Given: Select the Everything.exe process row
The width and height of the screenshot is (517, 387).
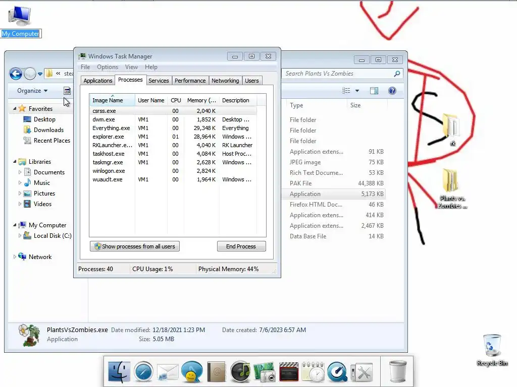Looking at the screenshot, I should tap(173, 128).
